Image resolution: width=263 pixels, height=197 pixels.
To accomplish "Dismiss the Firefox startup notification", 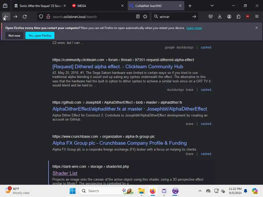I will 257,28.
